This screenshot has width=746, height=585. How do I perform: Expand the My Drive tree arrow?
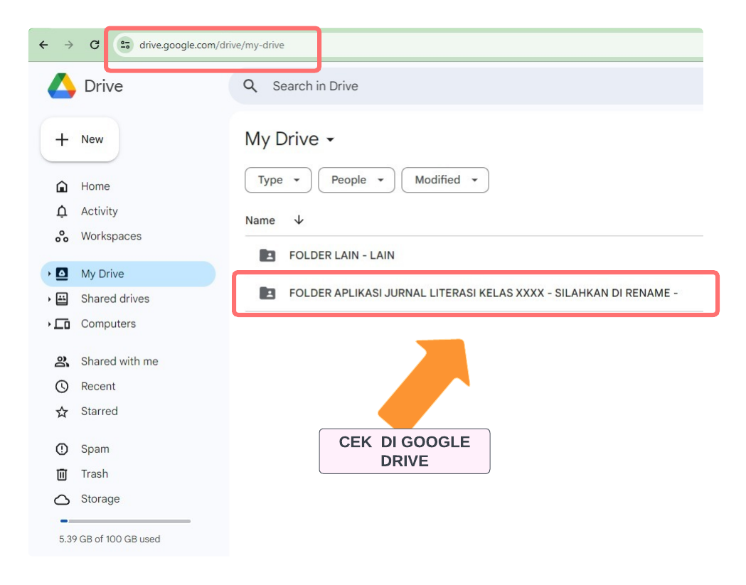[49, 274]
